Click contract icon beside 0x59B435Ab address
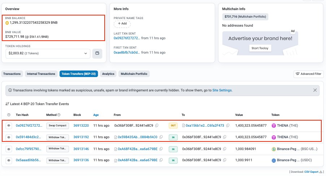Viewport: 326px width, 176px height. 116,137
